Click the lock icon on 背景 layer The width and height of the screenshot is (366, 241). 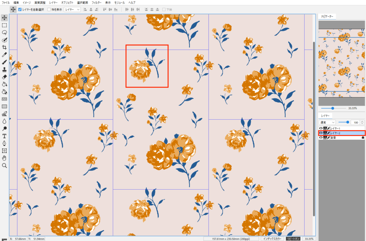(x=363, y=137)
